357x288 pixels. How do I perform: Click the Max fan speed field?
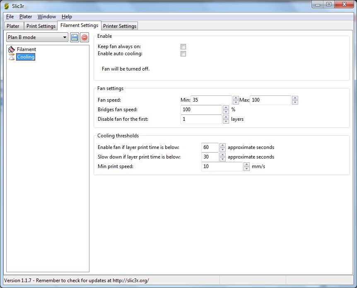coord(270,100)
